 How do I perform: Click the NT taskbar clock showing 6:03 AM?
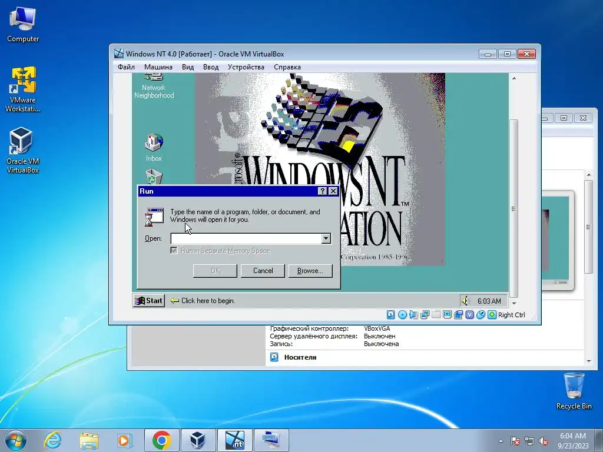pyautogui.click(x=489, y=301)
